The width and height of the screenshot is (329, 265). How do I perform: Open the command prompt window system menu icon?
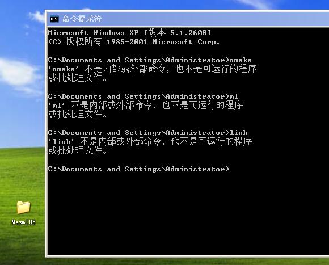pos(54,19)
